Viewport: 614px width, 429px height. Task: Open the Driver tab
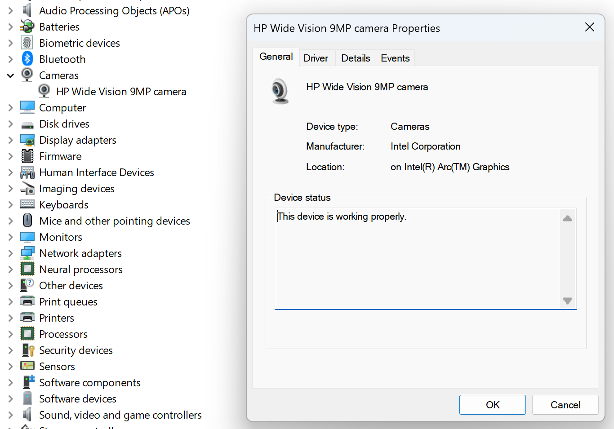(x=316, y=58)
